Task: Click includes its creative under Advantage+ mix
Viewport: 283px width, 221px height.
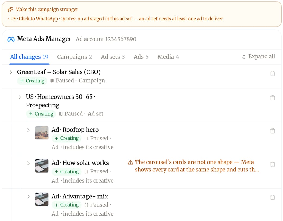Action: pyautogui.click(x=88, y=214)
